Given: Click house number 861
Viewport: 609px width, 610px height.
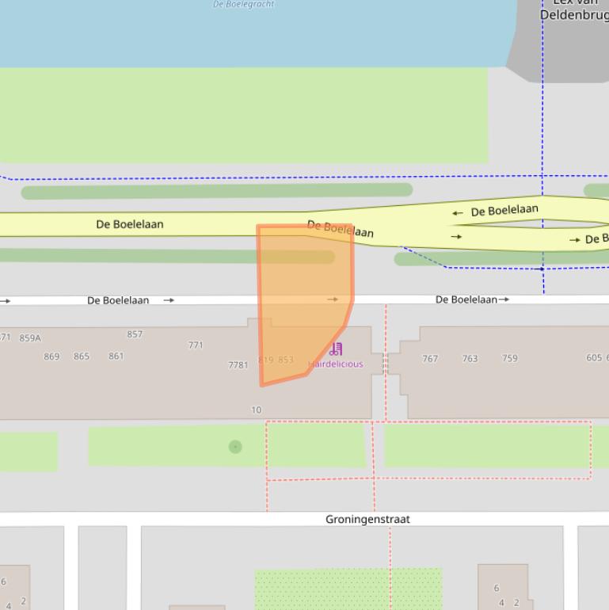Looking at the screenshot, I should point(116,356).
